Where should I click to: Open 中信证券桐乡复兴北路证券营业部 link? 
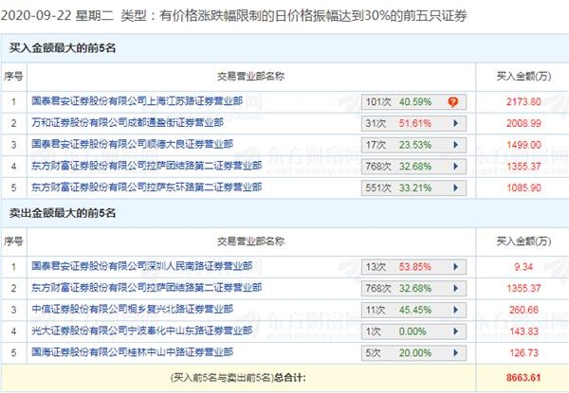click(x=132, y=310)
